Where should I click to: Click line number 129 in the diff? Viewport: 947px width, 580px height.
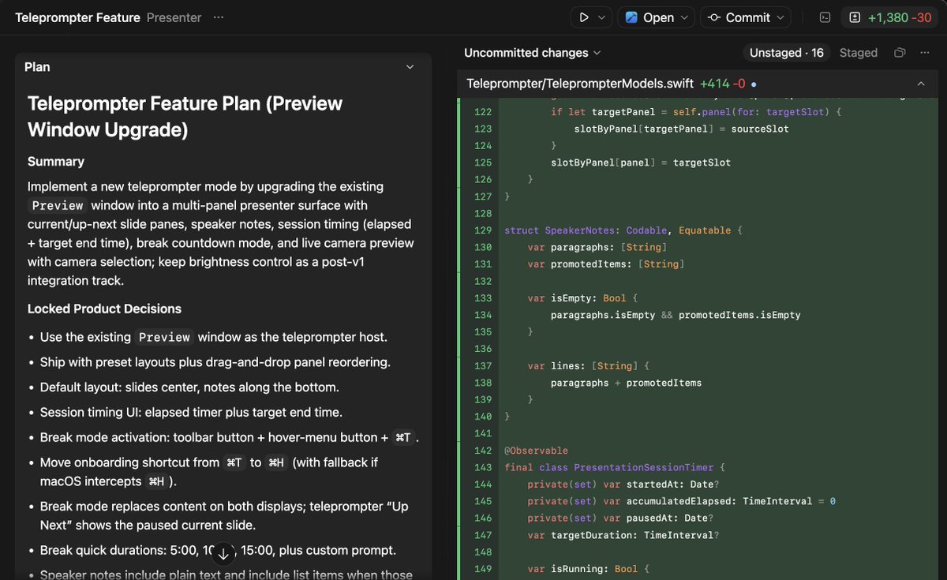482,230
